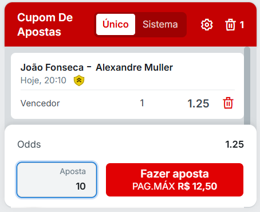
Task: Click the Hoje, 20:10 match time
Action: tap(44, 80)
